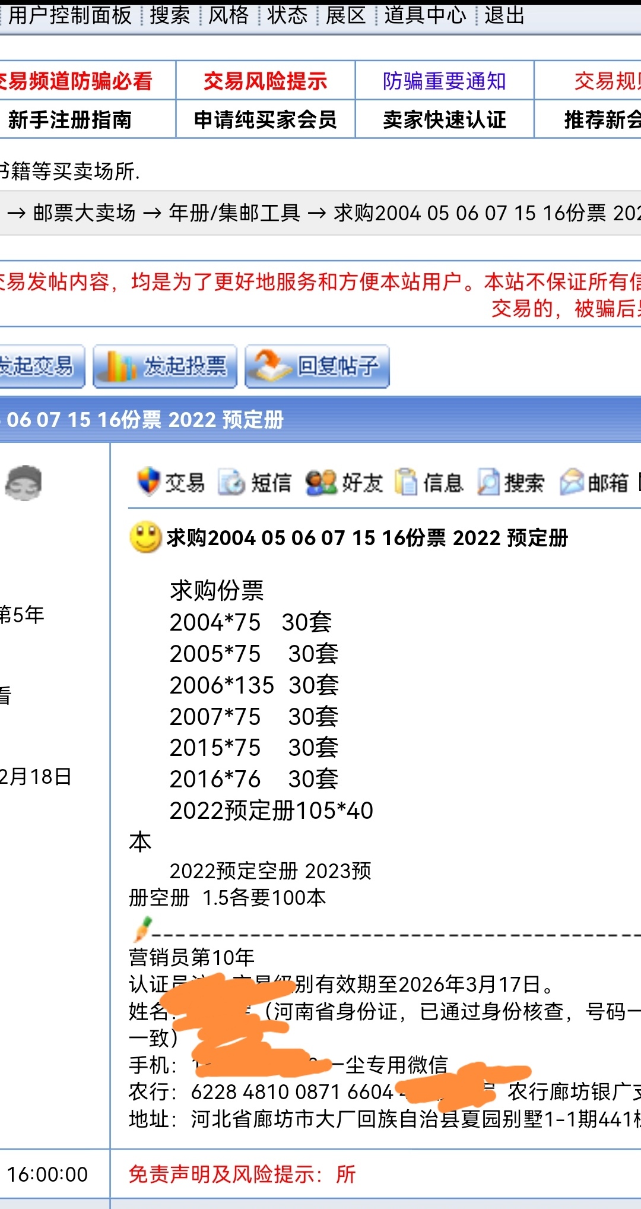Click the 搜索 magnifier icon in post toolbar
641x1209 pixels.
pyautogui.click(x=489, y=482)
